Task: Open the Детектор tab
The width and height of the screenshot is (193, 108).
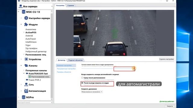Action: coord(62,60)
